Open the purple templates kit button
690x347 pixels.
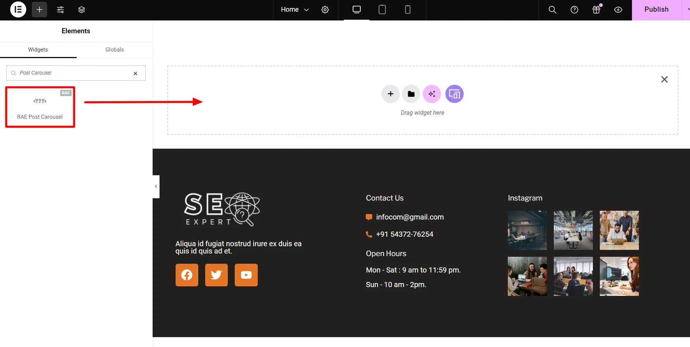455,94
